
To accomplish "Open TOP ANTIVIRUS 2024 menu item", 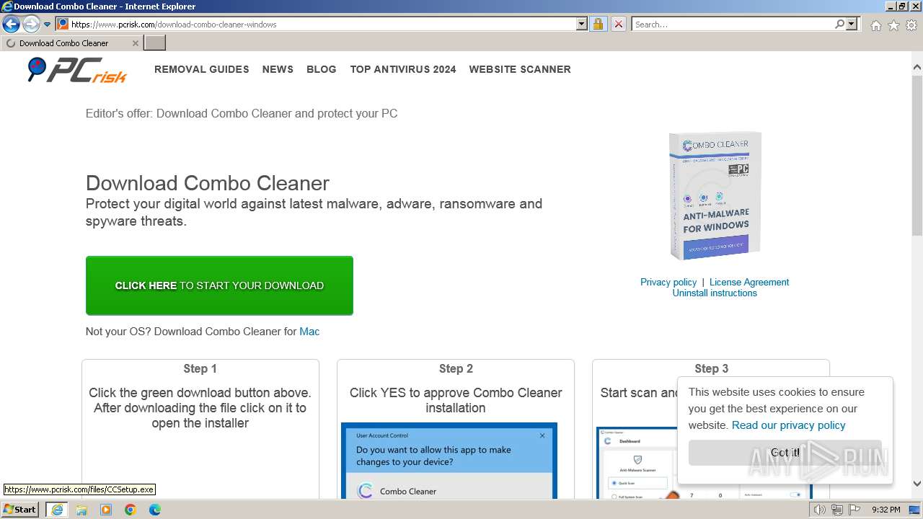I will click(x=403, y=69).
